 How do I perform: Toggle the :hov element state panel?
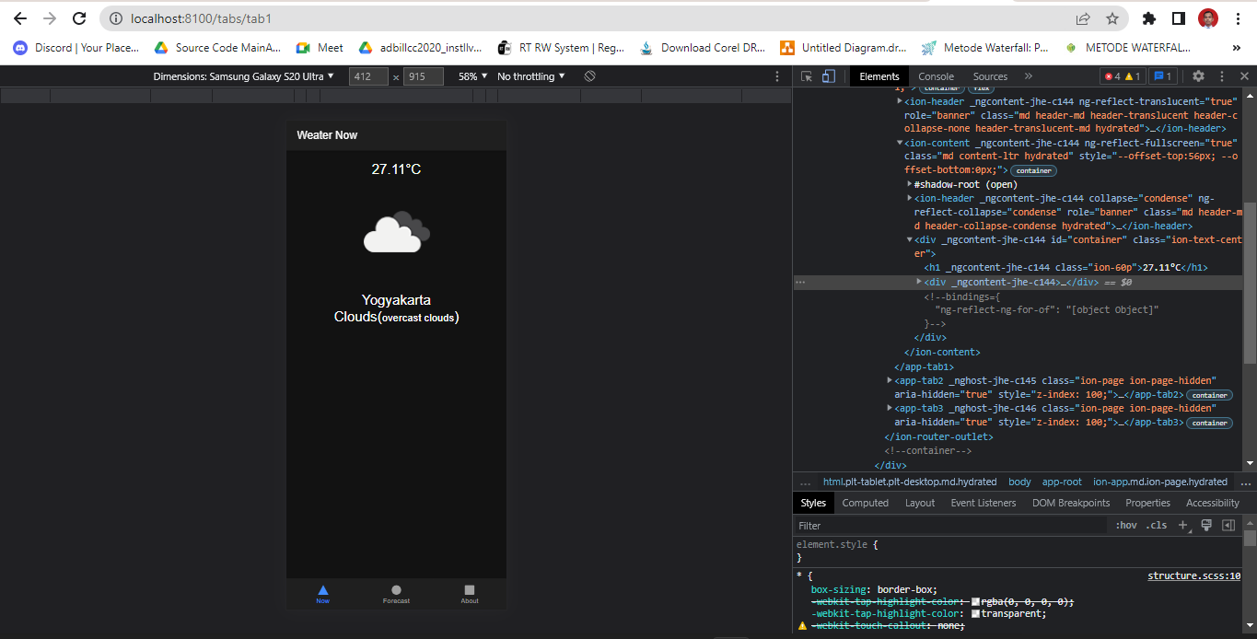click(1126, 526)
